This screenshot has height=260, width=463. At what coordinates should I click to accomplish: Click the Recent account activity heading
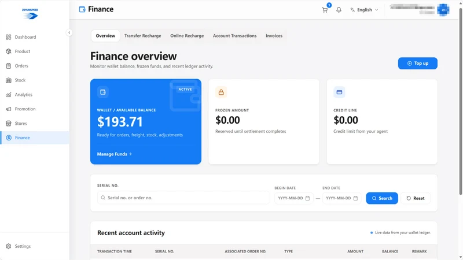click(x=131, y=233)
